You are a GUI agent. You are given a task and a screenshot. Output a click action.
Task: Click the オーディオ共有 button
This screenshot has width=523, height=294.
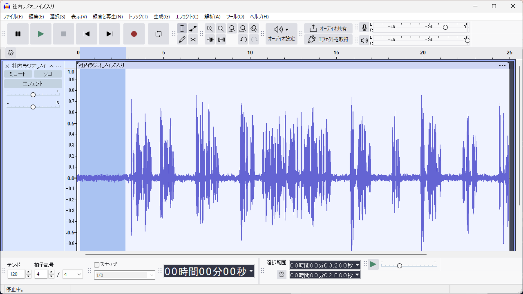pos(328,28)
